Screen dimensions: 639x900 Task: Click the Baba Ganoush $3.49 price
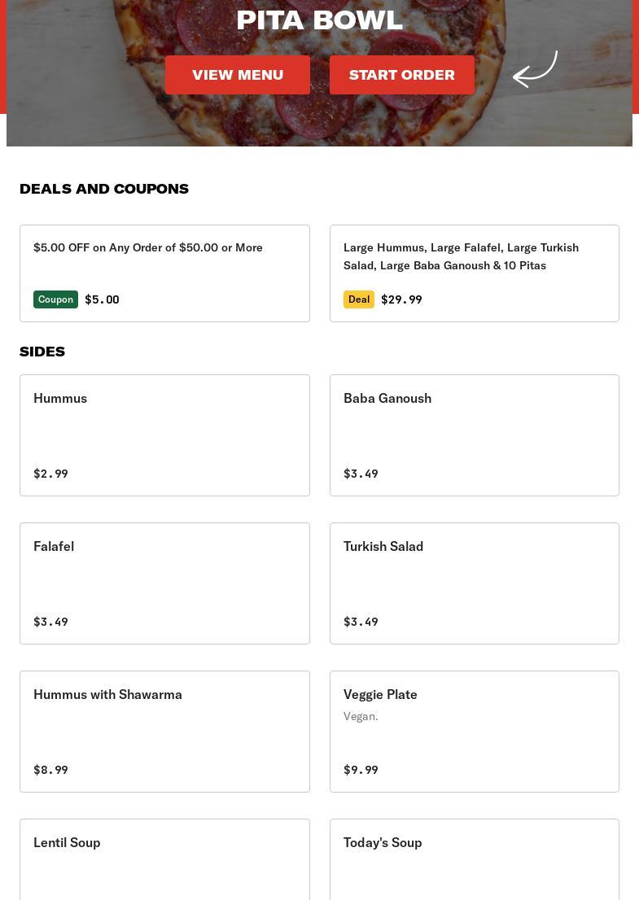[x=361, y=474]
